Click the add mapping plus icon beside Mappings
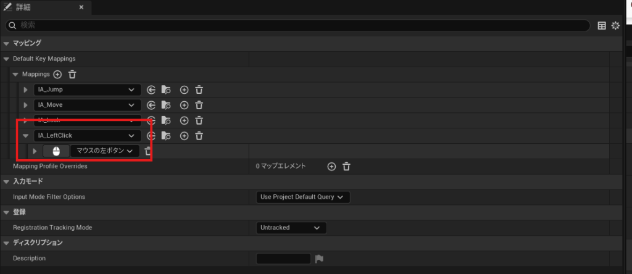This screenshot has width=632, height=274. (x=57, y=74)
